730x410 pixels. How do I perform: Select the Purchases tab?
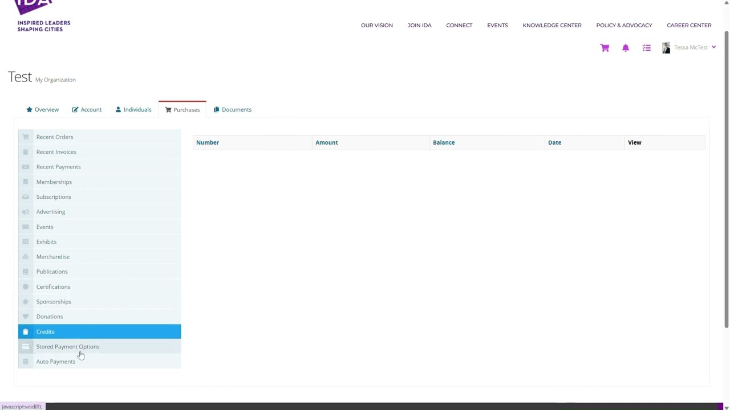pos(182,110)
